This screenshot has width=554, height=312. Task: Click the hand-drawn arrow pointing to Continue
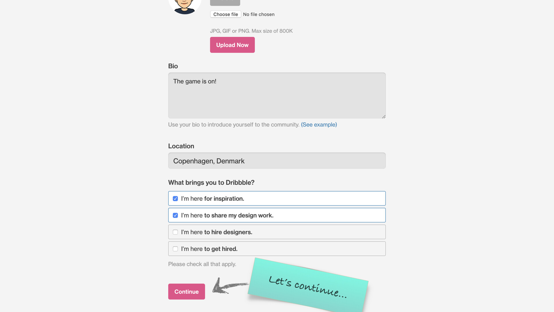click(229, 286)
